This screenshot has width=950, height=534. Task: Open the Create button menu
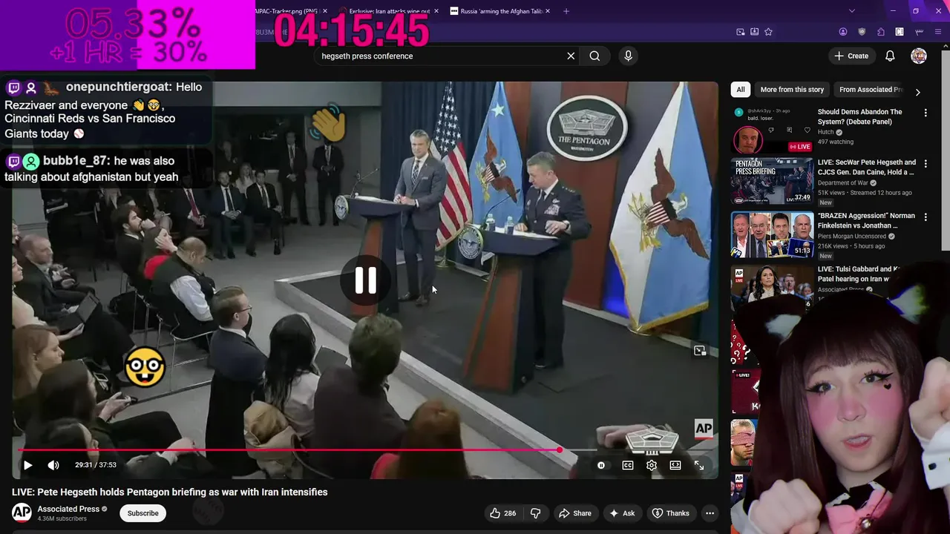point(851,56)
